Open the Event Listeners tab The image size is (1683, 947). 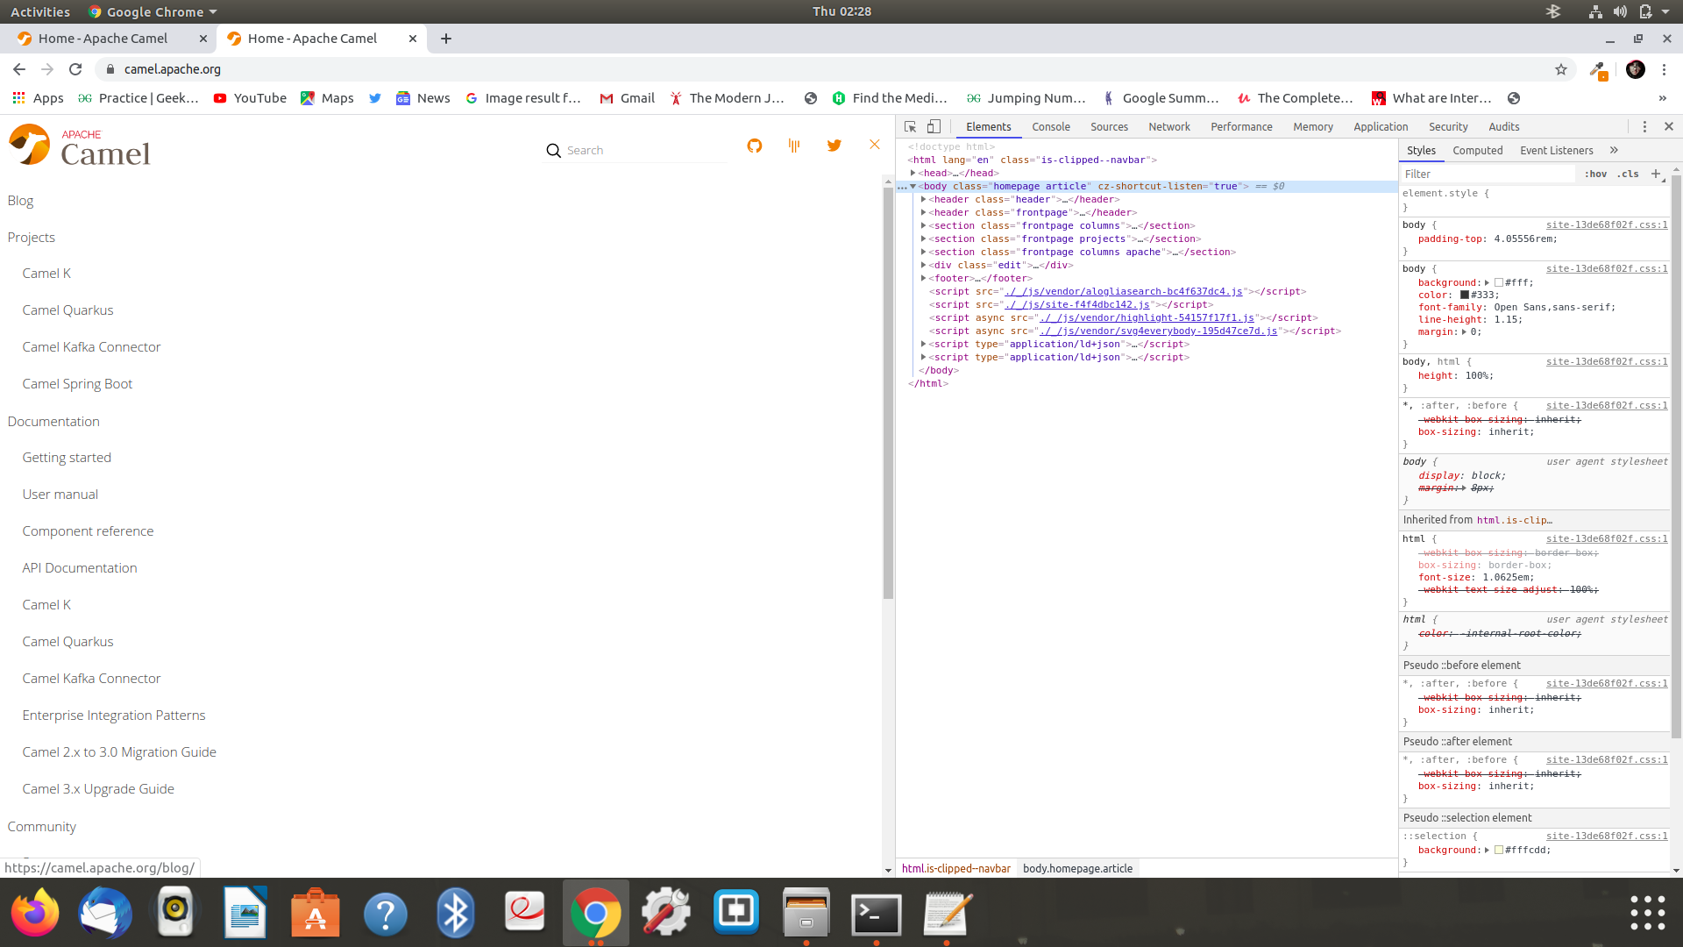click(x=1556, y=151)
